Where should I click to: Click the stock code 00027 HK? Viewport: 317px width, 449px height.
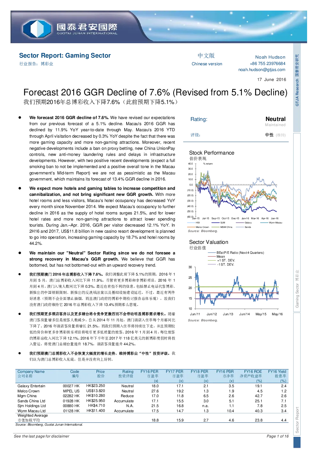pyautogui.click(x=71, y=386)
